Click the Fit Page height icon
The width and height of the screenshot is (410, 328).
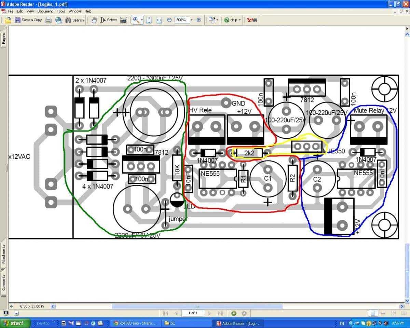(149, 20)
